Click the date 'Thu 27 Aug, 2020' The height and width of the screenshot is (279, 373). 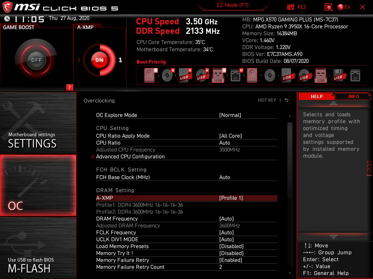(x=69, y=18)
